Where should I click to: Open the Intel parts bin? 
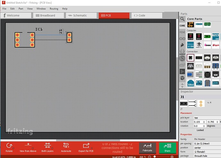pos(182,65)
